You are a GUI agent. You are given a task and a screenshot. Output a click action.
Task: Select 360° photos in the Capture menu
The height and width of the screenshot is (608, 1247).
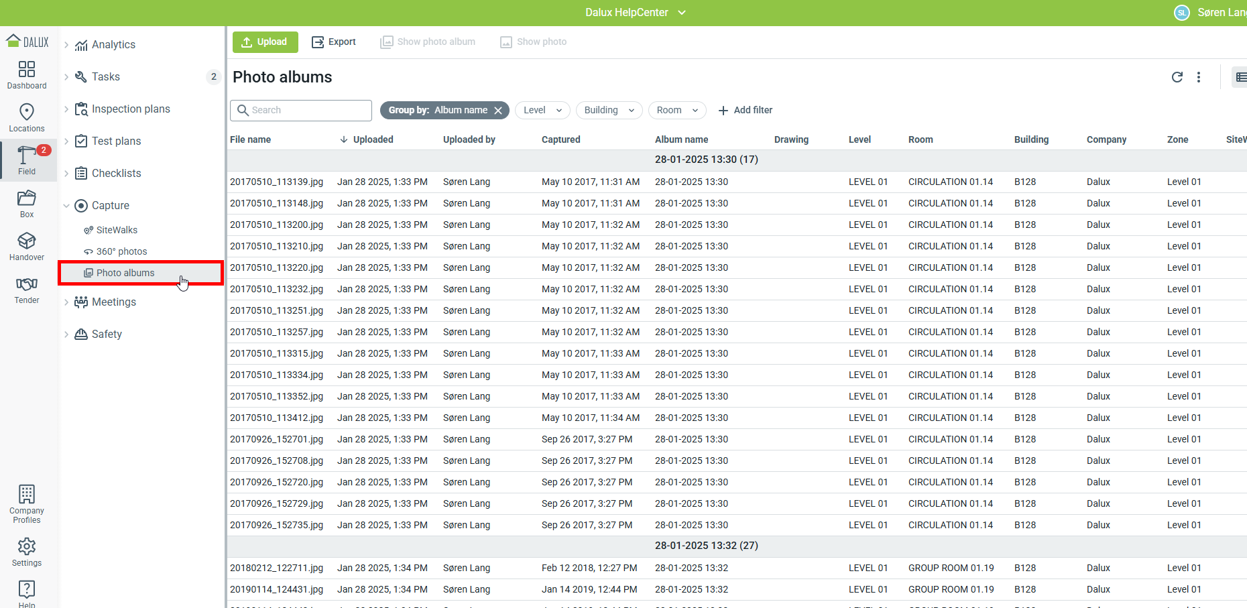[x=121, y=251]
